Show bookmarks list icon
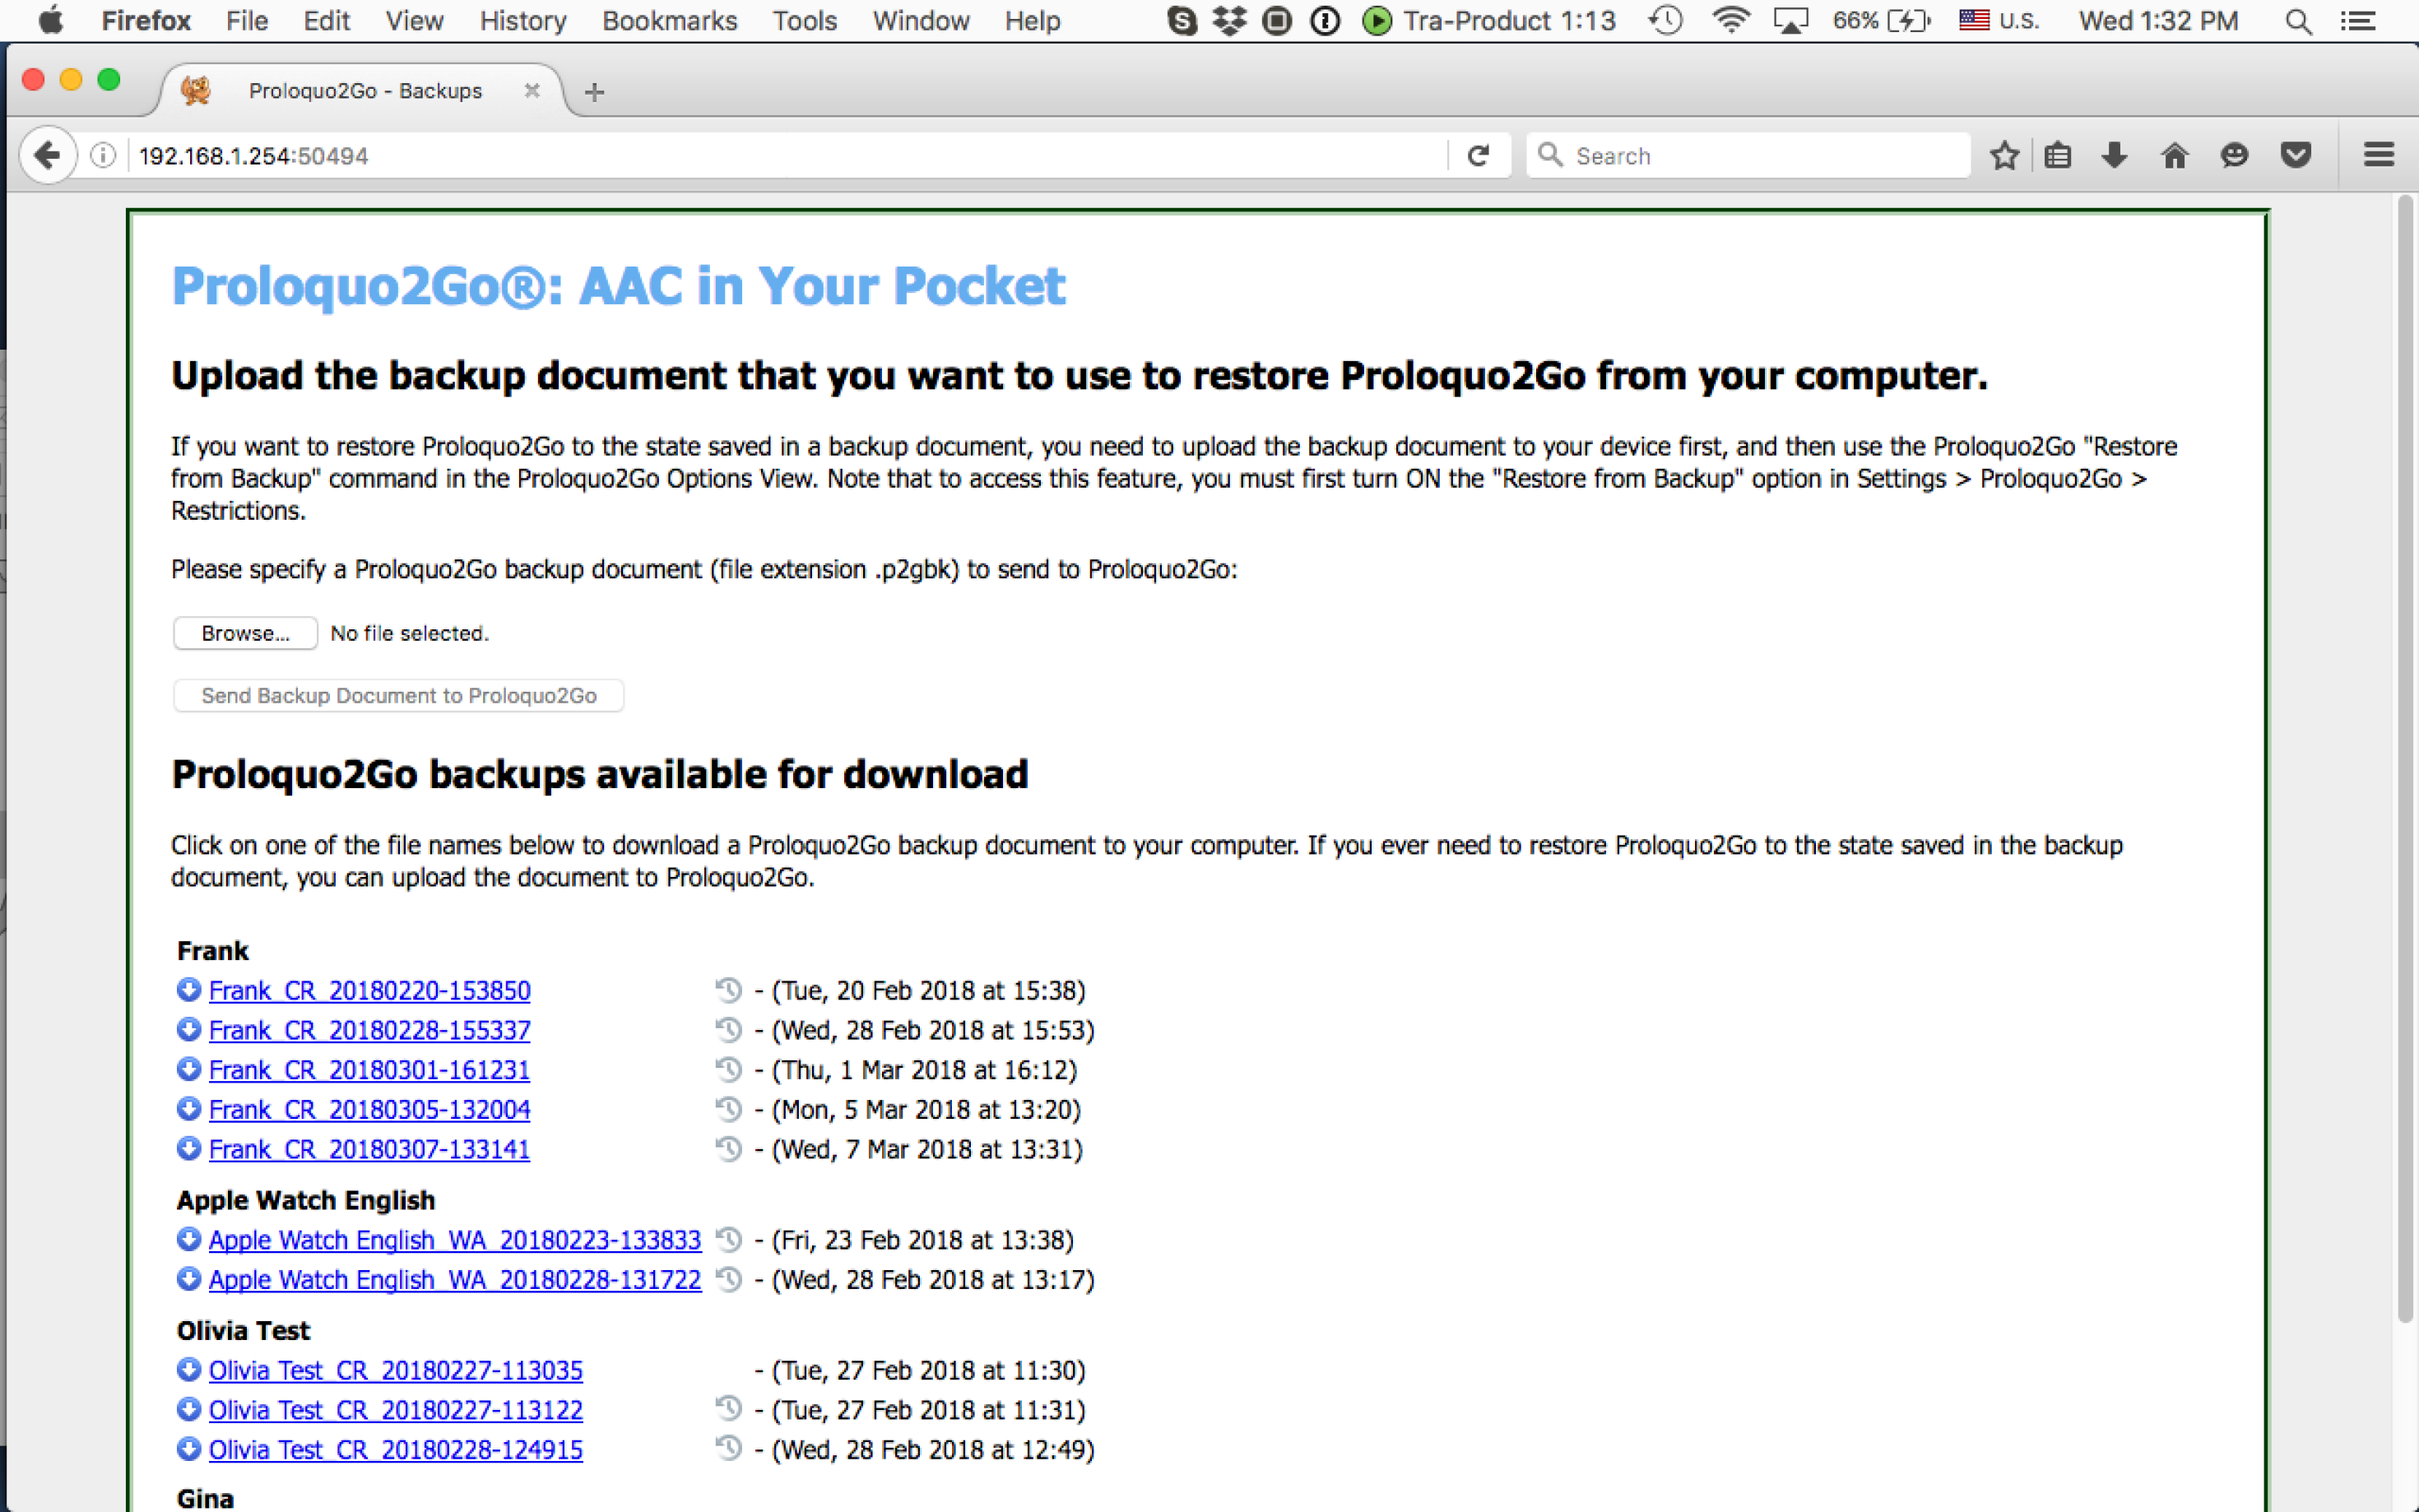 (2058, 155)
